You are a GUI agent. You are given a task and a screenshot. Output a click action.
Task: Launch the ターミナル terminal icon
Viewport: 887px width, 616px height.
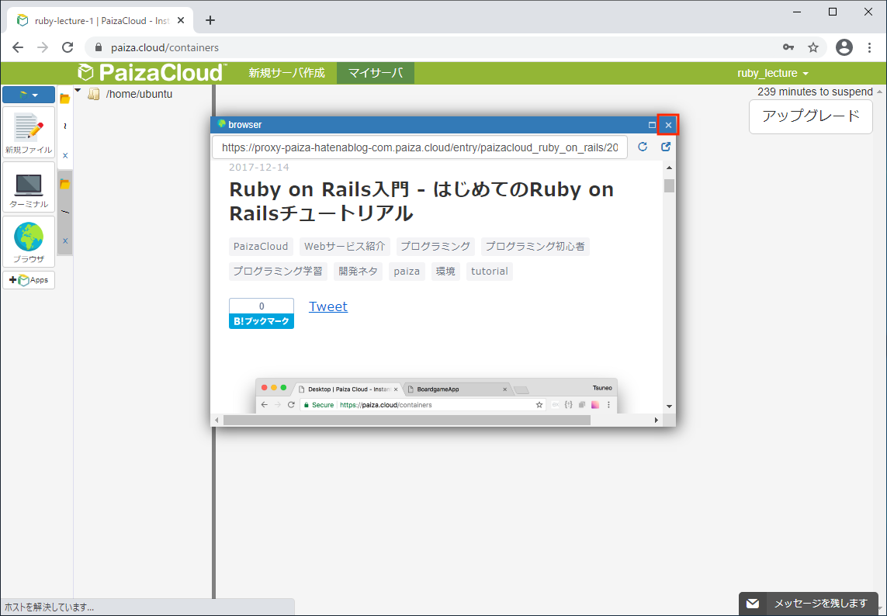[29, 187]
